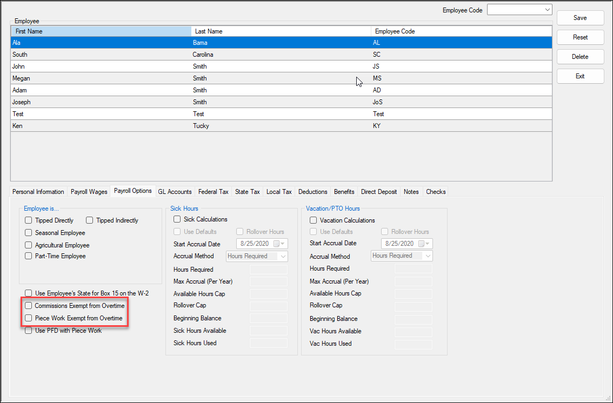Click the Vacation Rollover Cap field
The image size is (613, 403).
414,306
